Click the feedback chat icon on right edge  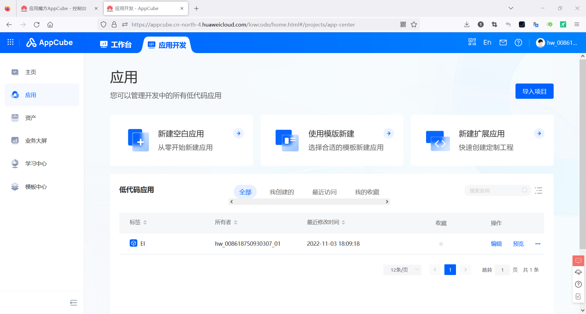(578, 261)
